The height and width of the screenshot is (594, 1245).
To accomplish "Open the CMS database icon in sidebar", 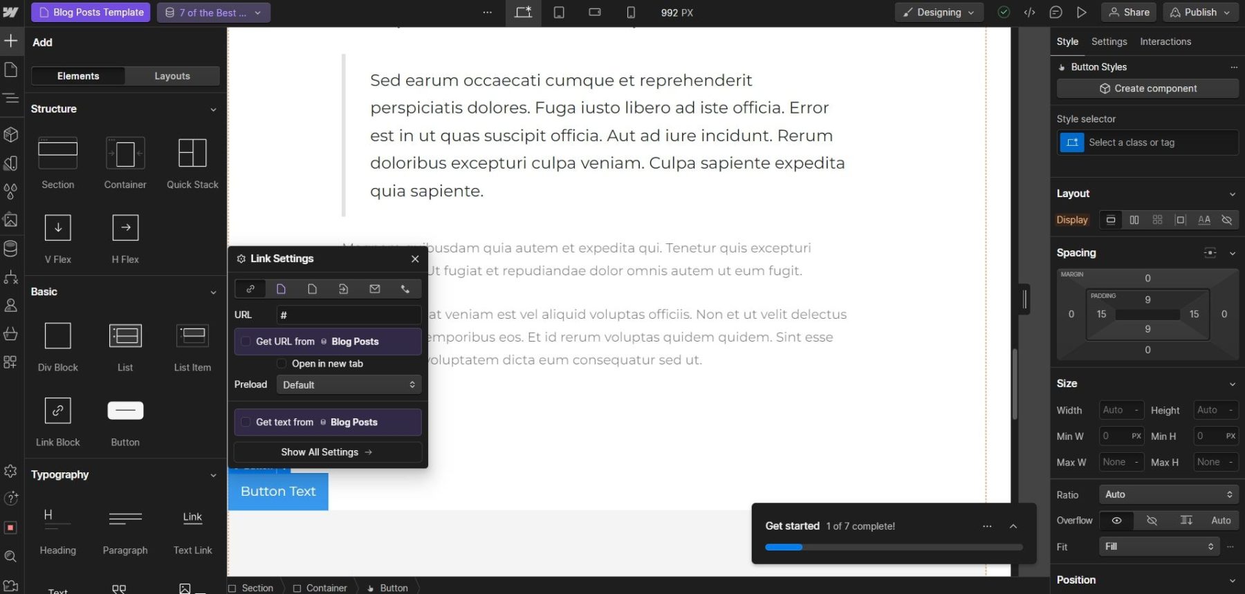I will [x=11, y=248].
